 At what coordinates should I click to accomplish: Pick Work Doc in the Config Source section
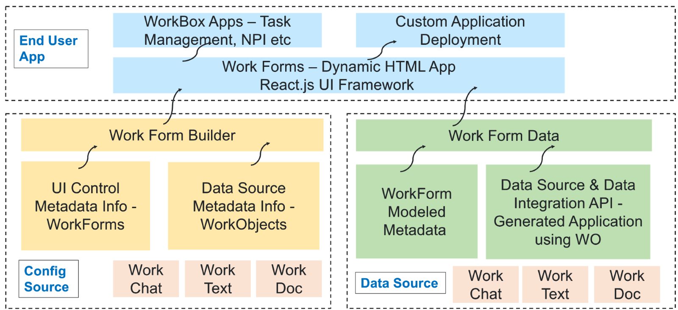coord(289,279)
